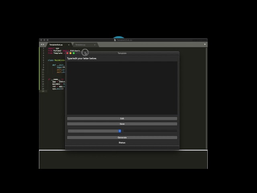Click the editor's vertical scrollbar
Viewport: 257px width, 193px height.
click(x=206, y=98)
